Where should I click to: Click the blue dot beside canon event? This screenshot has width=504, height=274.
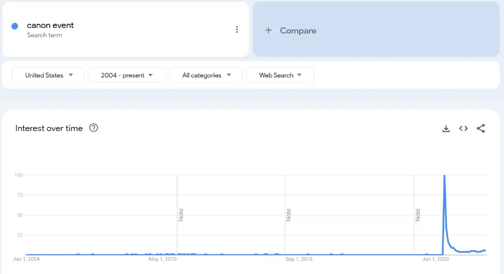pyautogui.click(x=15, y=26)
